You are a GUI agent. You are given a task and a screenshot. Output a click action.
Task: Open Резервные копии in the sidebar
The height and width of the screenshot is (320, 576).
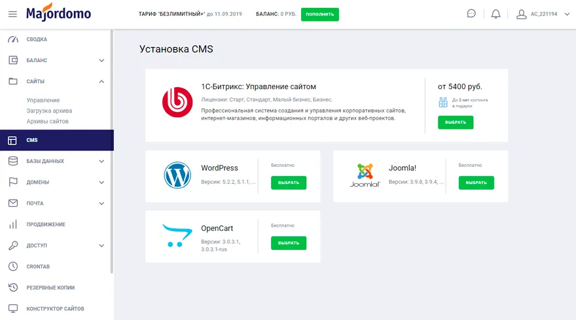tap(55, 287)
